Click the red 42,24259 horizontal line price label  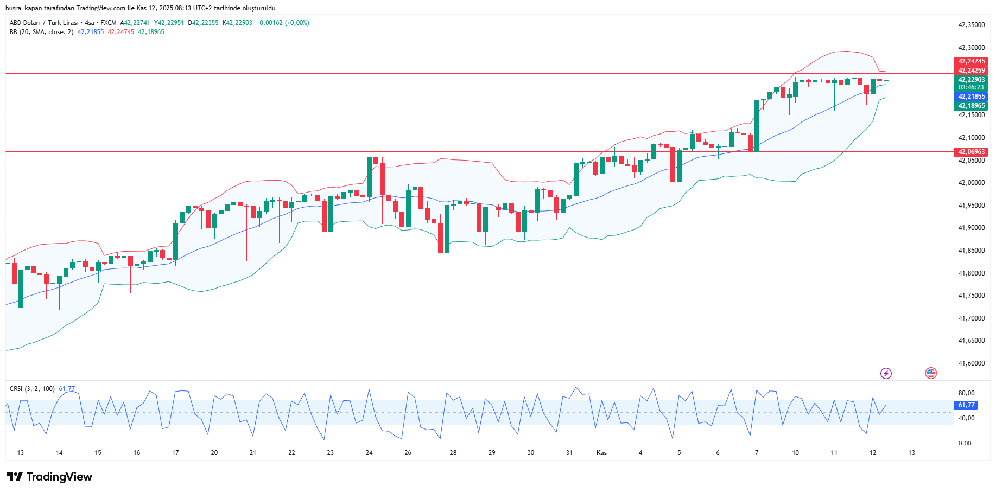(971, 71)
